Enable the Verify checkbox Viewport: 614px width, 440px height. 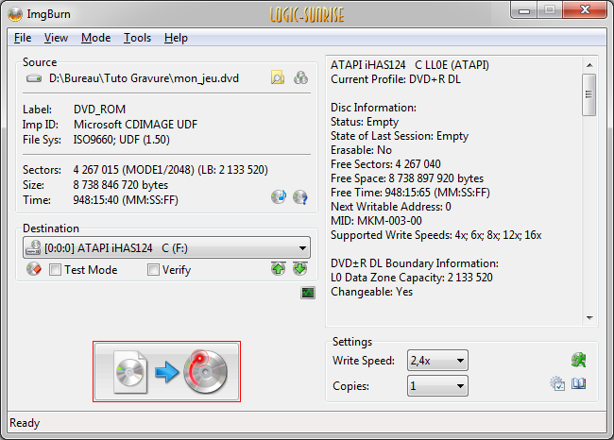coord(153,270)
